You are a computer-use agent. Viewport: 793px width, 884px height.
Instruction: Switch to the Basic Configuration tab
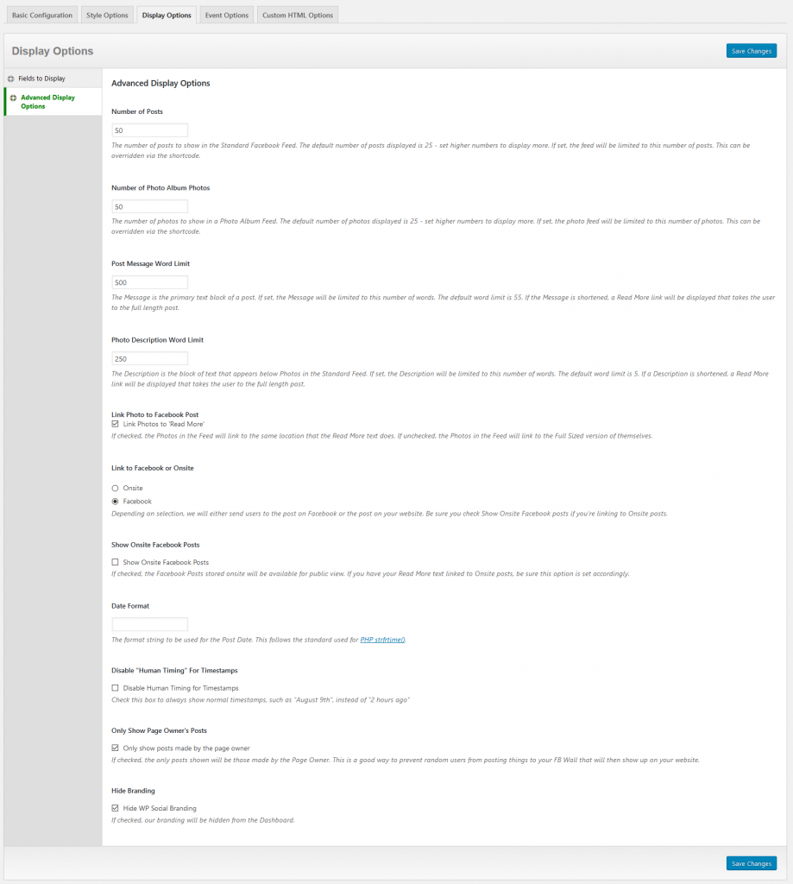pyautogui.click(x=42, y=16)
